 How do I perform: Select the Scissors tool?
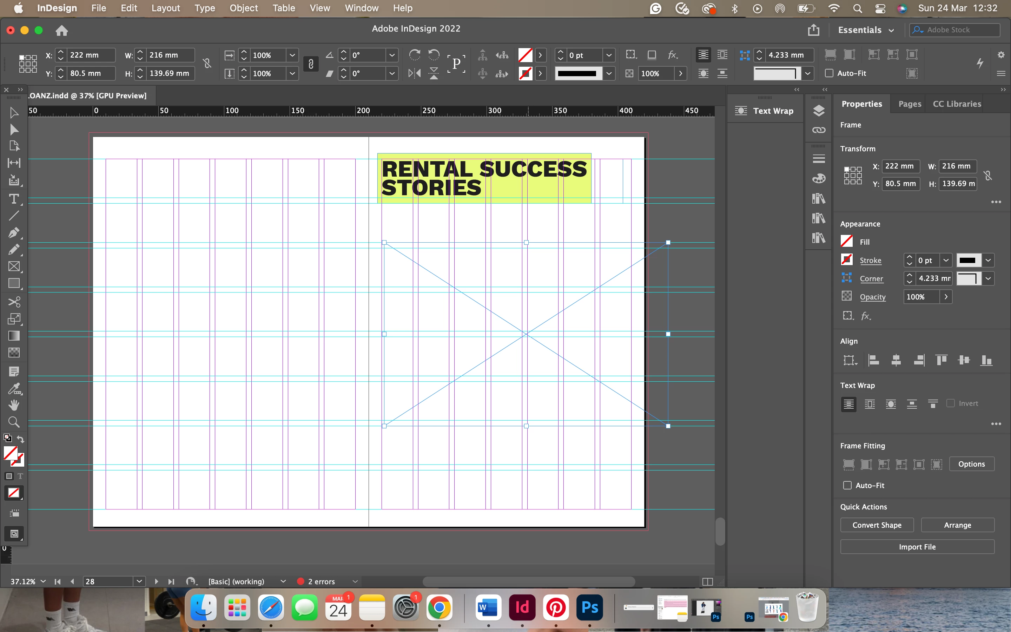point(14,302)
